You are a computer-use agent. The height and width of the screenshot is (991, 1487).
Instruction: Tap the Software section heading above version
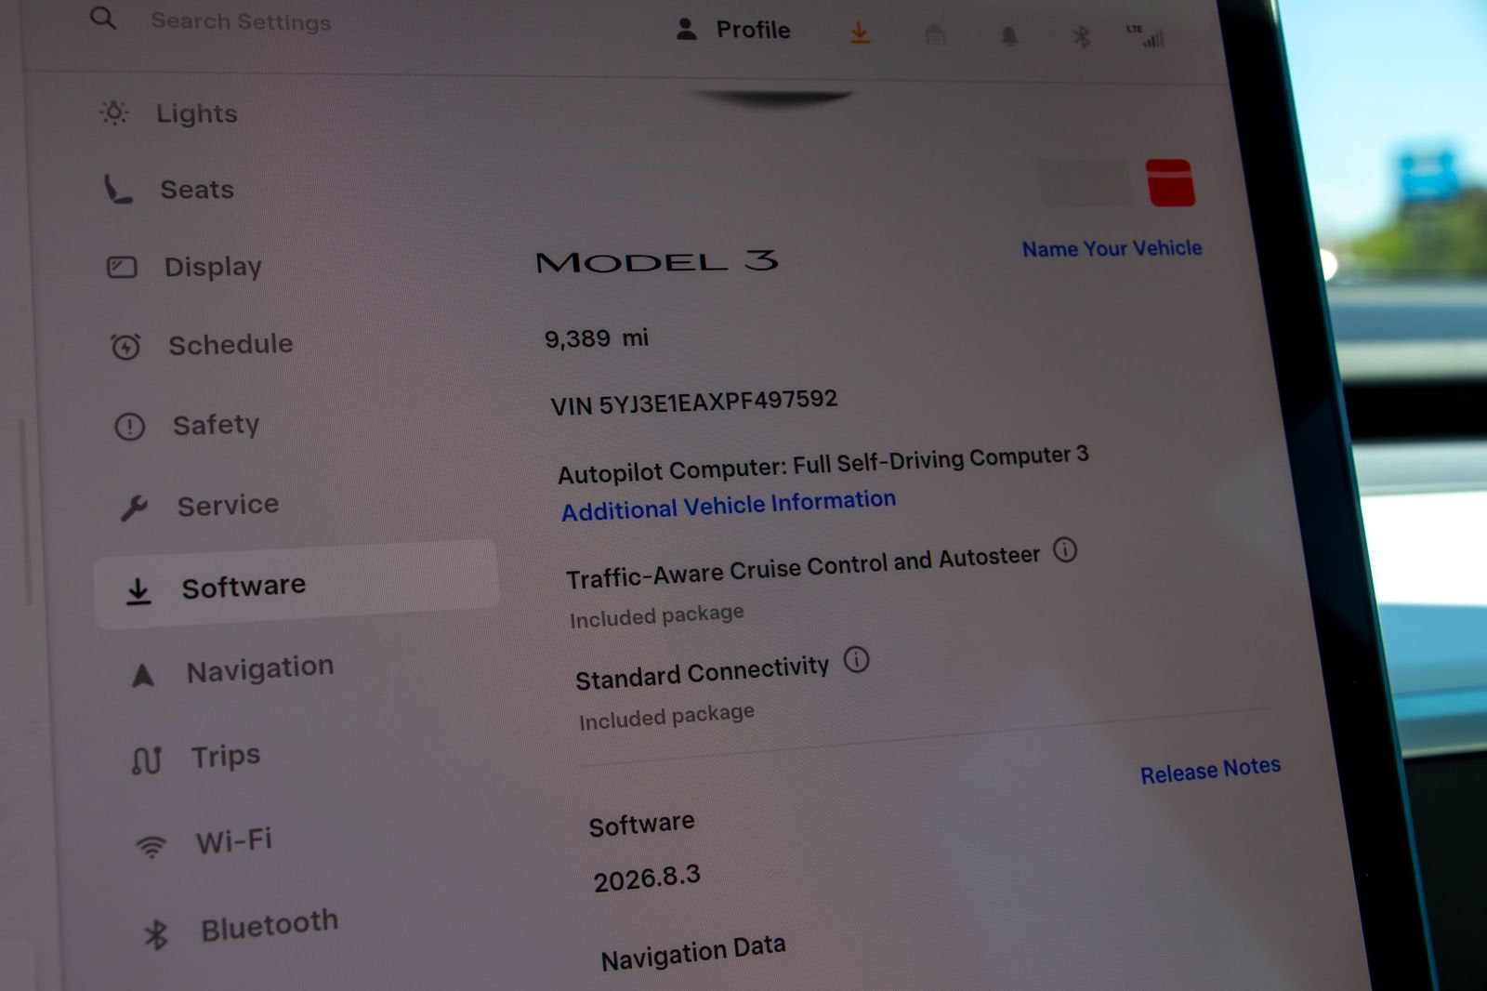click(x=641, y=824)
